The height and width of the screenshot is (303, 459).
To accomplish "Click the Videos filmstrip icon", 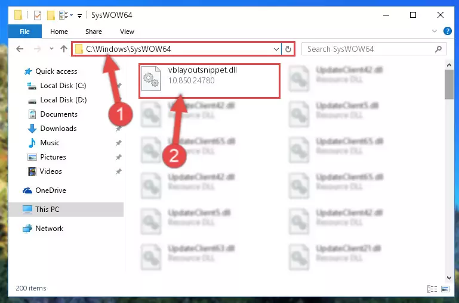I will tap(32, 171).
